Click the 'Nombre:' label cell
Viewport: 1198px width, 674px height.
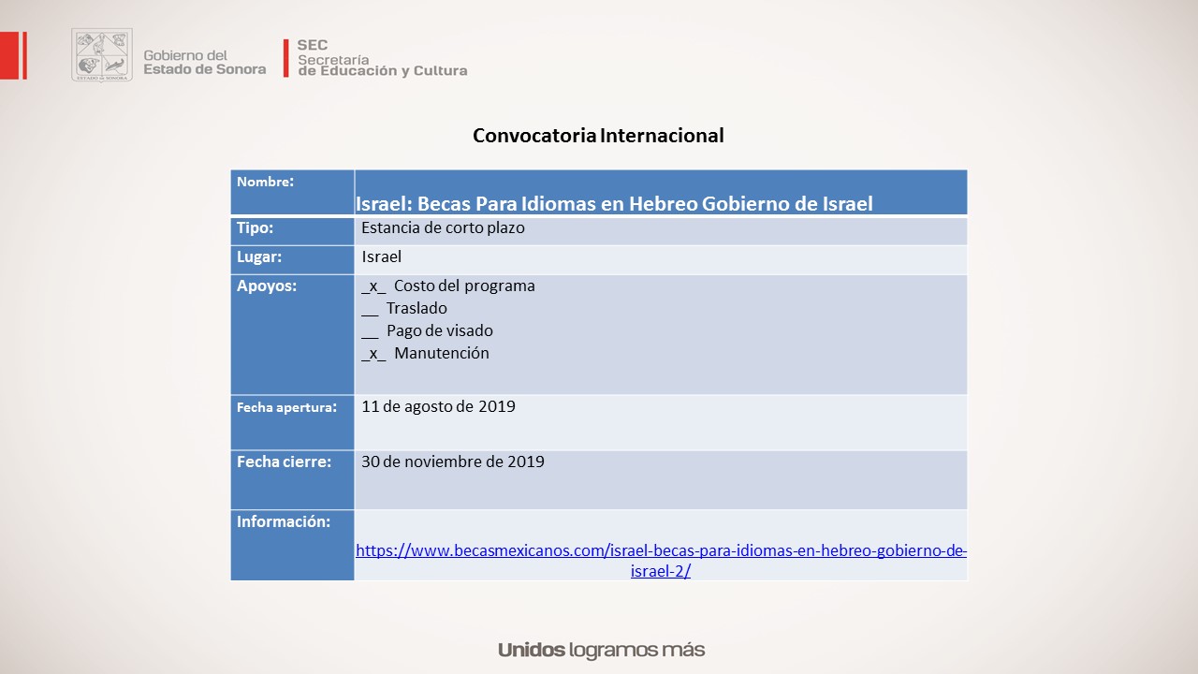click(293, 193)
